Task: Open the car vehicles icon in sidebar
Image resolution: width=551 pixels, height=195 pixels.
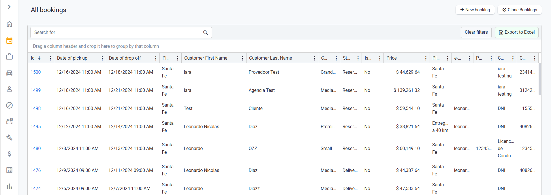Action: pos(9,73)
